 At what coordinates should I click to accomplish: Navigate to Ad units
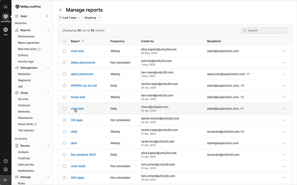coord(23,99)
